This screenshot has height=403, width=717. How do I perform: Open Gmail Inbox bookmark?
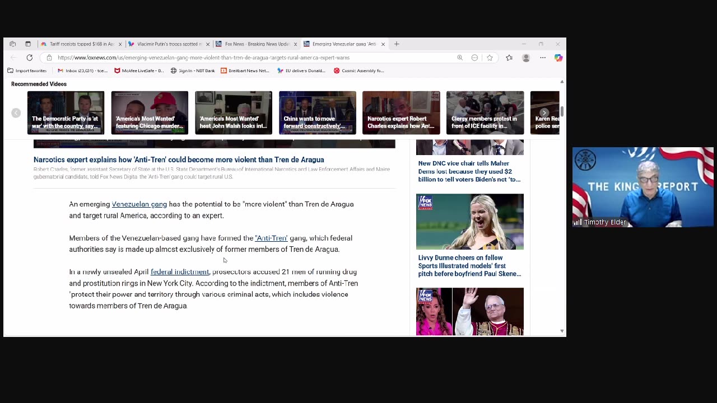pyautogui.click(x=82, y=71)
